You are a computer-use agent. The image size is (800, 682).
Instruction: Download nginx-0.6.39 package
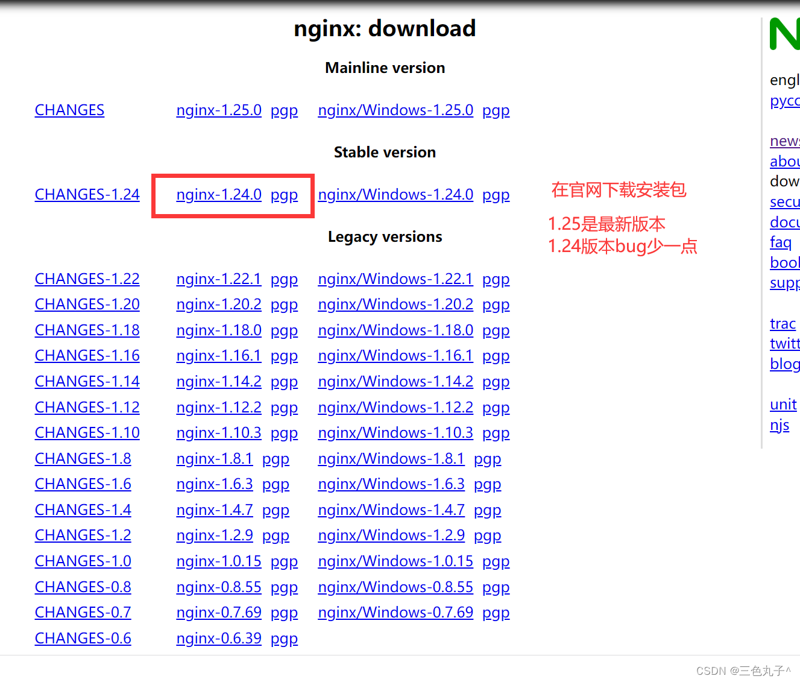(x=219, y=639)
